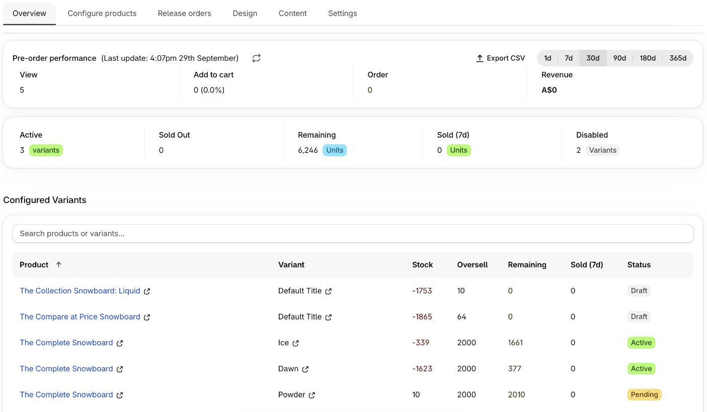Switch to Configure products tab
The height and width of the screenshot is (412, 707).
click(x=102, y=14)
